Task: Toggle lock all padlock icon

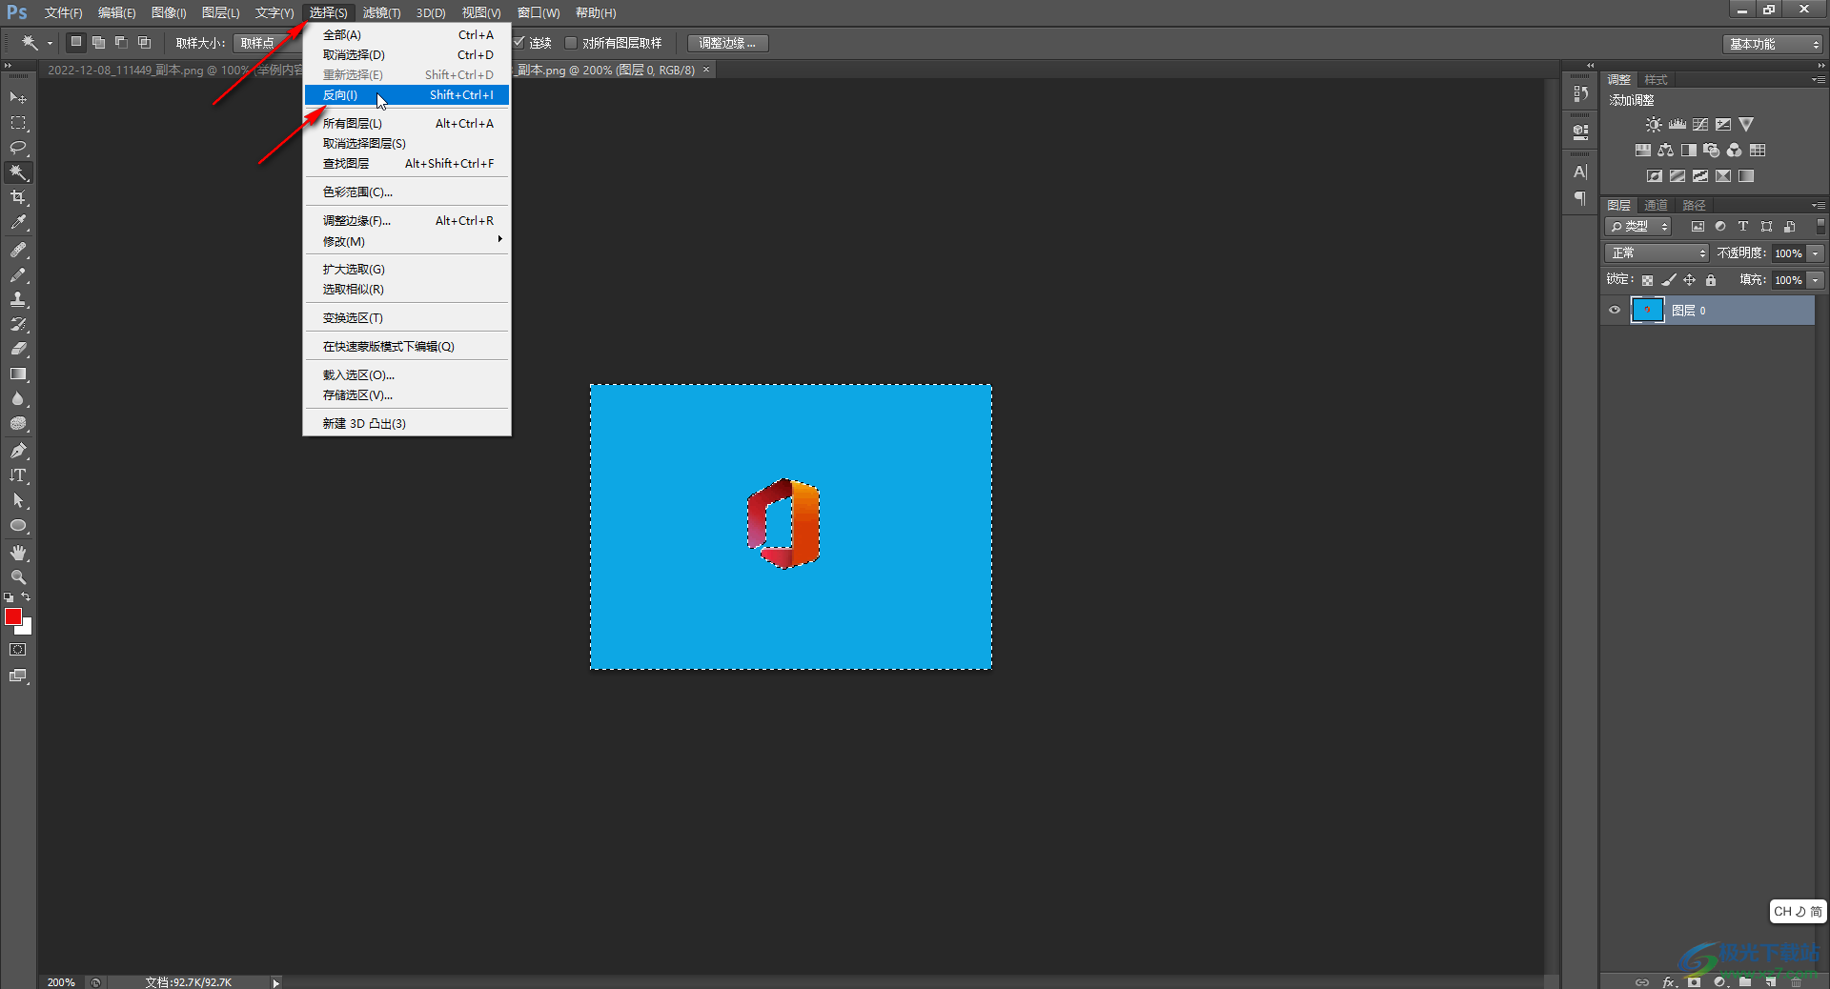Action: 1711,280
